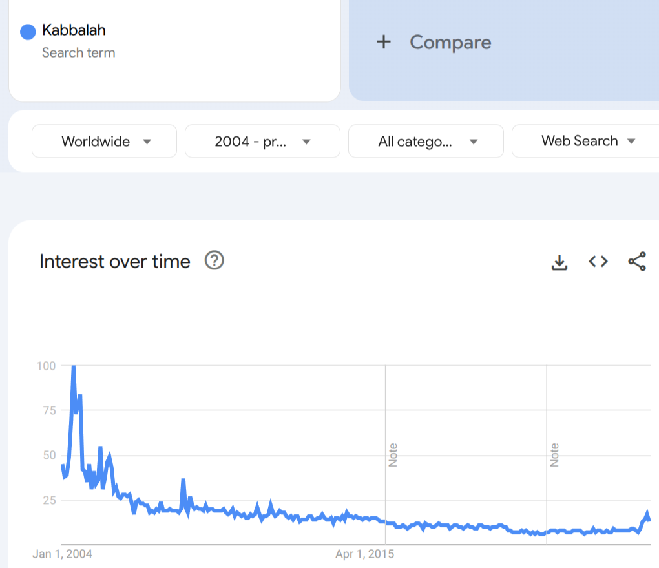The width and height of the screenshot is (659, 568).
Task: Click the second Note marker on chart
Action: tap(554, 455)
